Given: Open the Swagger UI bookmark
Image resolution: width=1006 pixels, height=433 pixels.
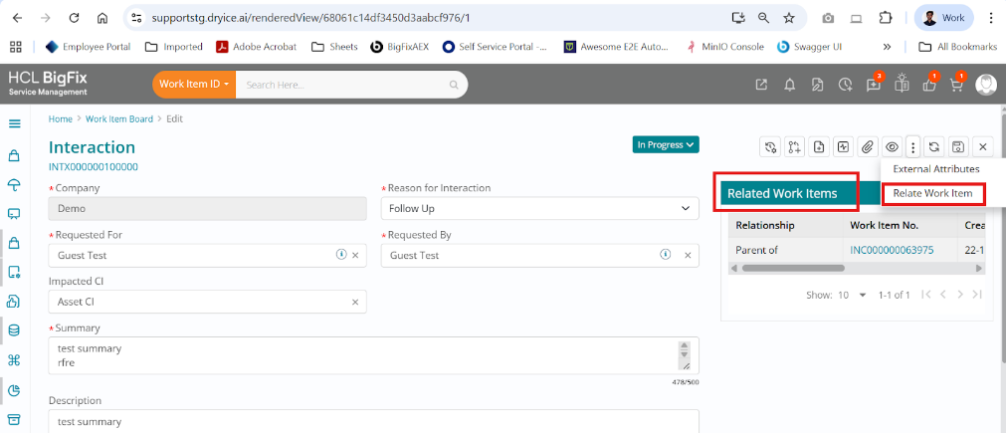Looking at the screenshot, I should pos(809,46).
